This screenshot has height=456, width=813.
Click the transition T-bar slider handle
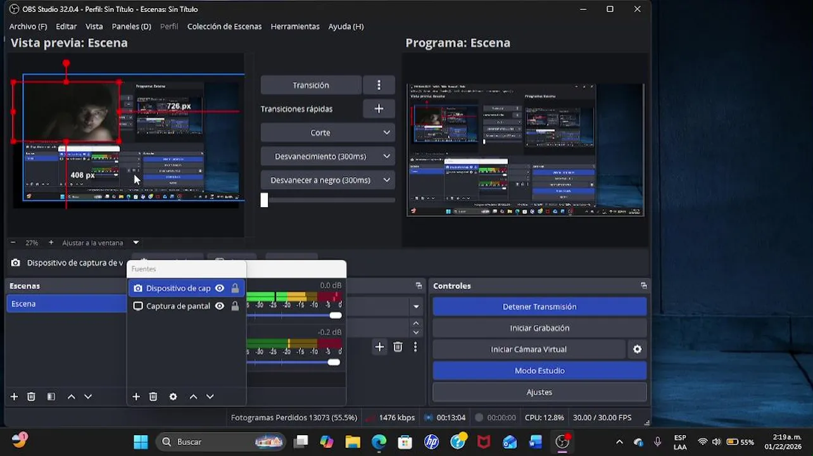coord(265,200)
